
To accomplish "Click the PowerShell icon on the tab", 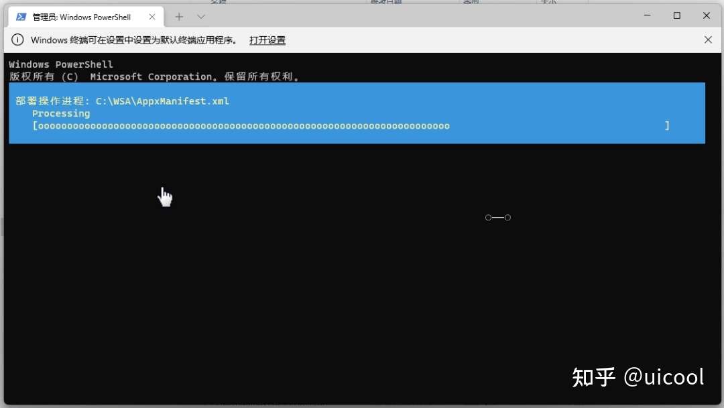I will (x=21, y=17).
